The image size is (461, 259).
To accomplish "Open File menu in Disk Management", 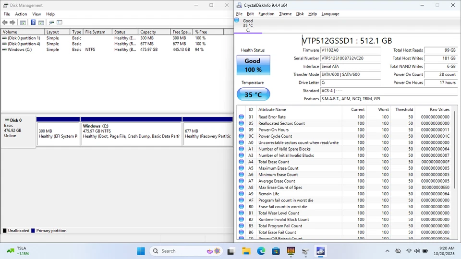I will coord(7,14).
